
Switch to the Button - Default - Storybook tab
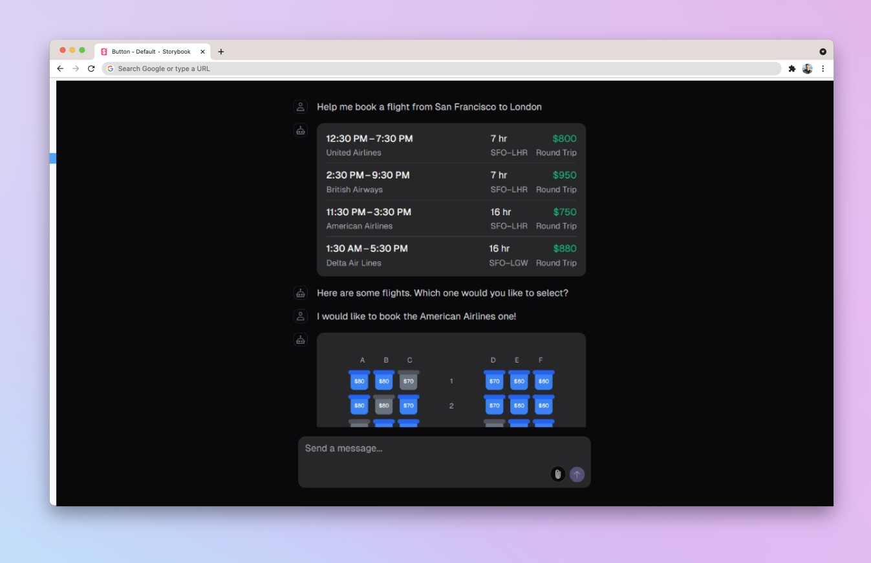click(x=152, y=52)
